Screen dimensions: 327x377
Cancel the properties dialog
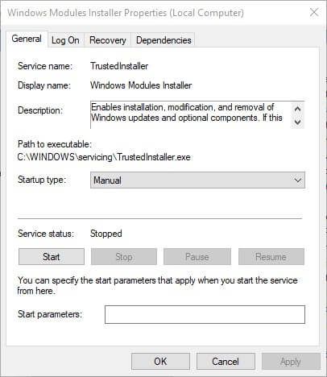click(226, 362)
